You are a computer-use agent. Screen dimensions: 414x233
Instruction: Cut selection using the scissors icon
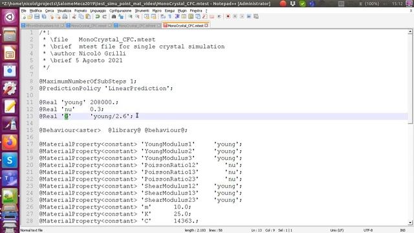click(74, 17)
